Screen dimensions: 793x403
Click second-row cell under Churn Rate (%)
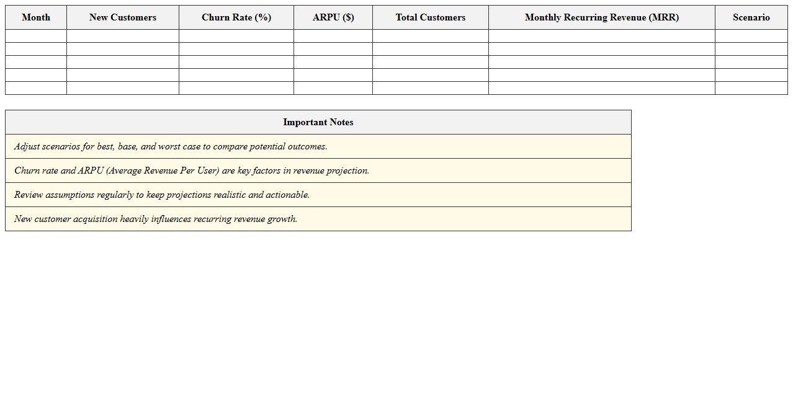[236, 49]
